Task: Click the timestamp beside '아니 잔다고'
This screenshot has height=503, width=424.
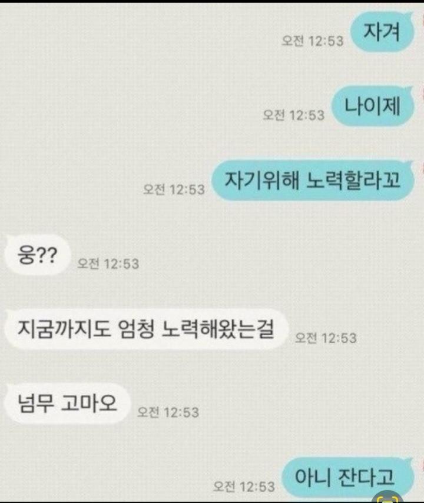Action: [x=244, y=487]
